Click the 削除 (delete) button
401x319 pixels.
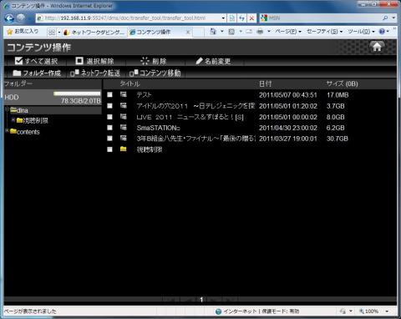click(x=154, y=61)
